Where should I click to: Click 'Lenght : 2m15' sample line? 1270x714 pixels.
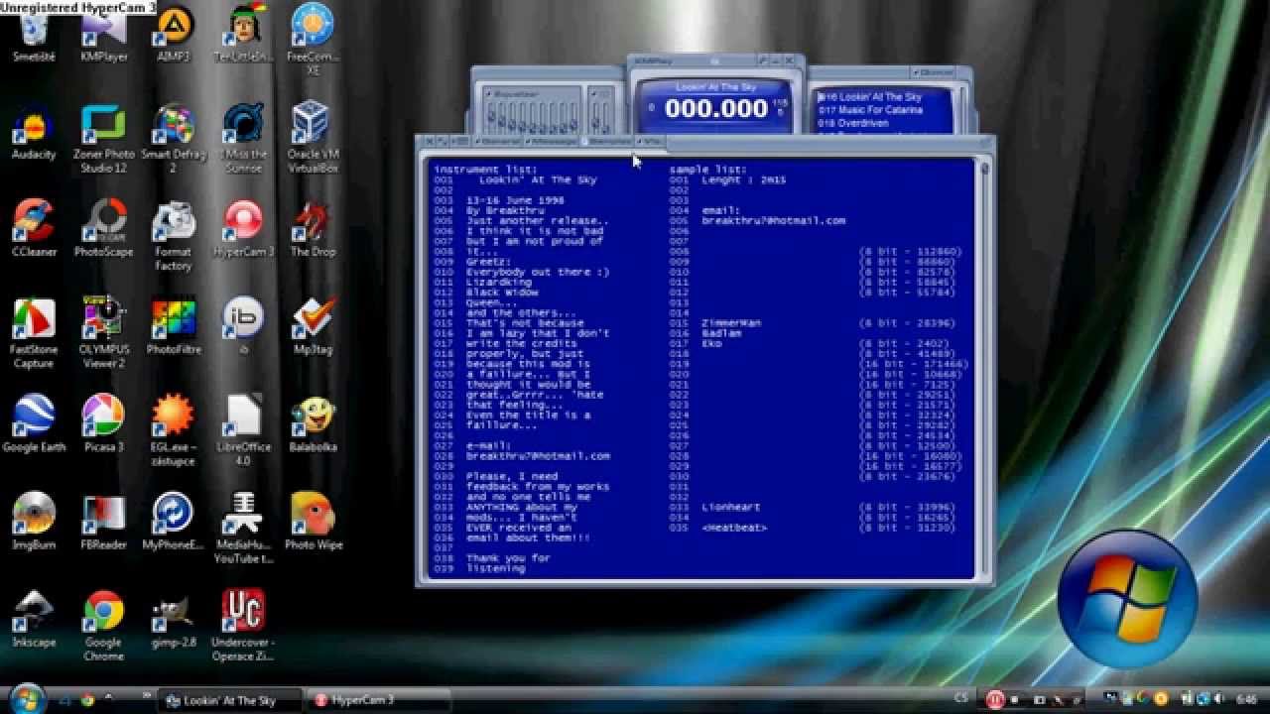click(743, 180)
